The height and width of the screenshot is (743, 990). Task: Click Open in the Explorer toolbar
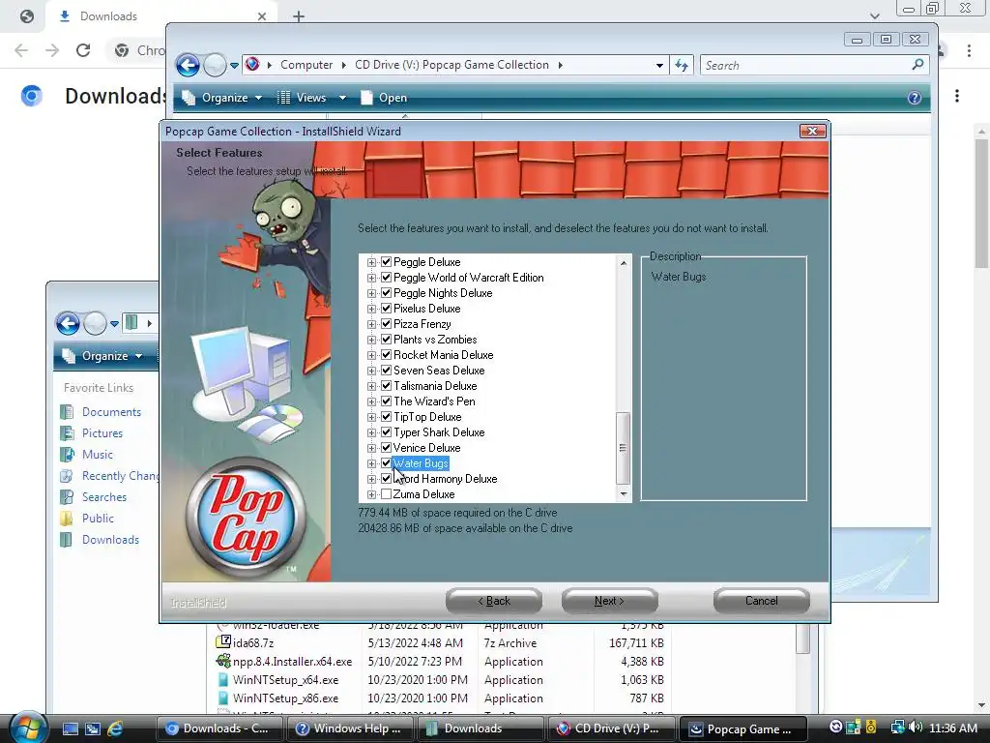tap(384, 98)
